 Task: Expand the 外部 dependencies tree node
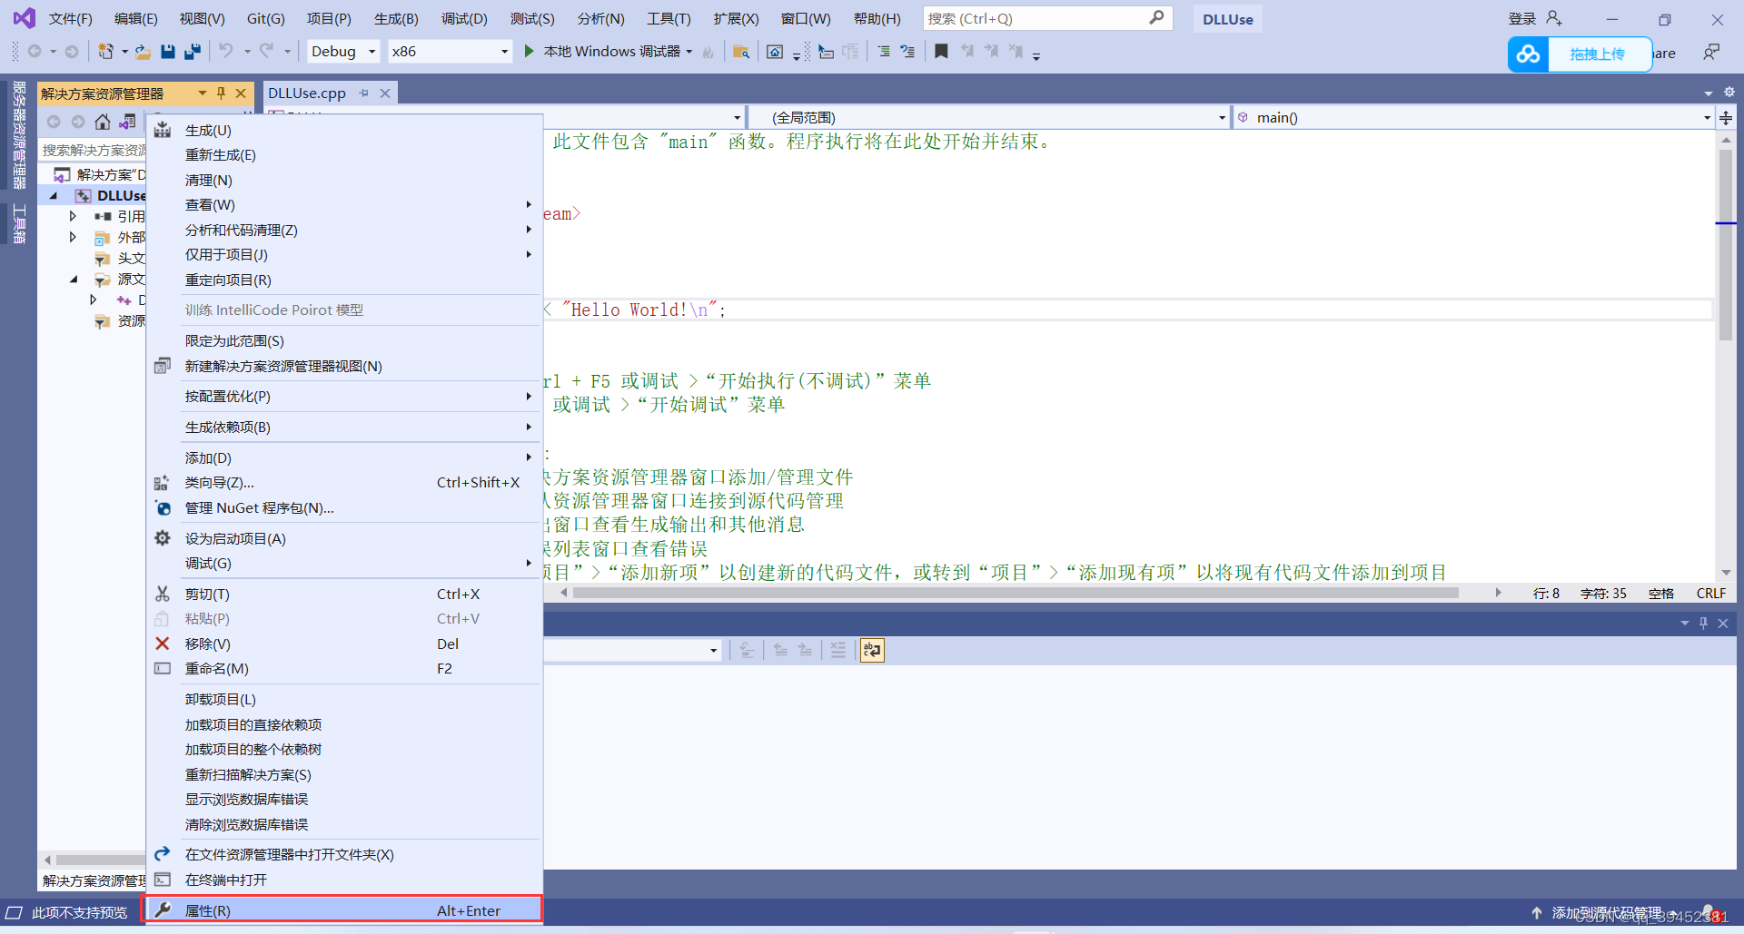coord(73,237)
